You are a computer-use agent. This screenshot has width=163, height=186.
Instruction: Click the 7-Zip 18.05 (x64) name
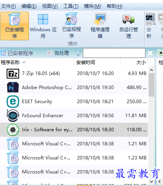pos(41,73)
